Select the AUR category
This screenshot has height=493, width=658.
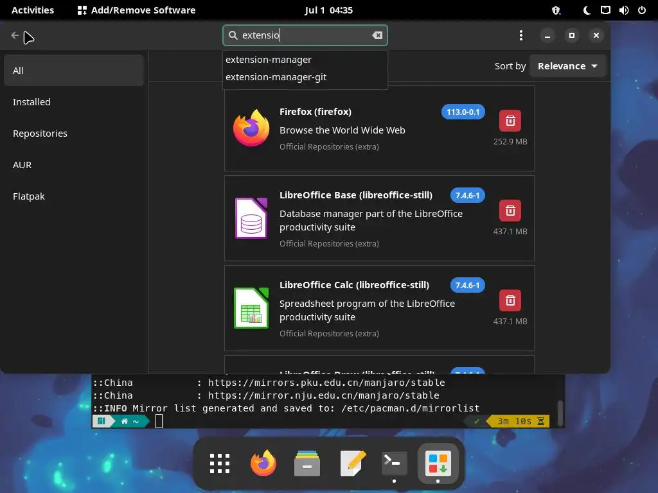click(74, 165)
